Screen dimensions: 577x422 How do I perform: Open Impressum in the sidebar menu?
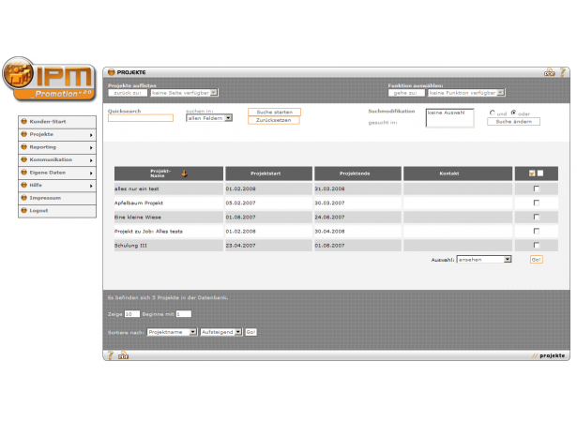tap(57, 198)
